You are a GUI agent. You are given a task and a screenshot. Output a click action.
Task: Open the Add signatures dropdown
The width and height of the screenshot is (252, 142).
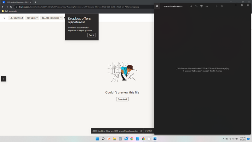(52, 18)
